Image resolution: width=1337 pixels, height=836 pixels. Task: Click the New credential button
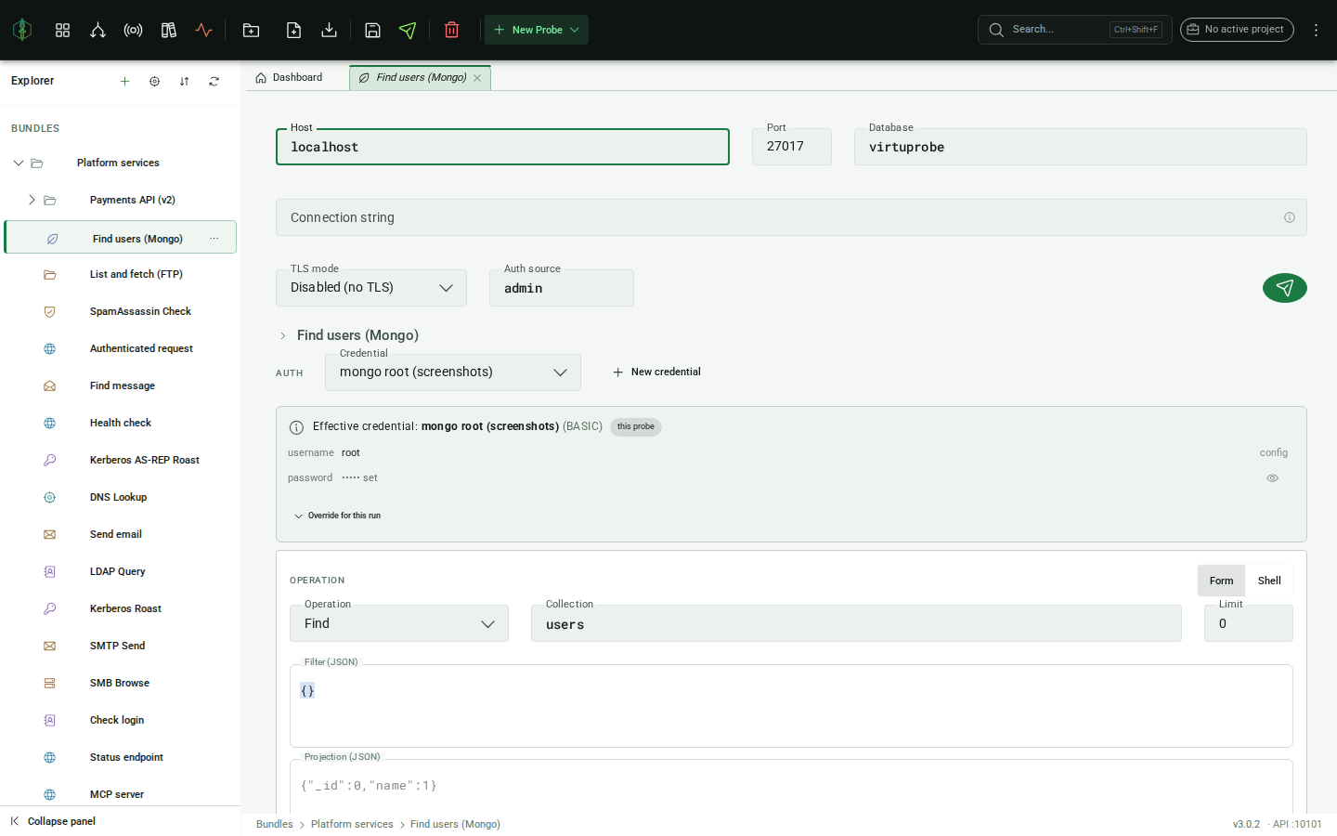pos(656,372)
